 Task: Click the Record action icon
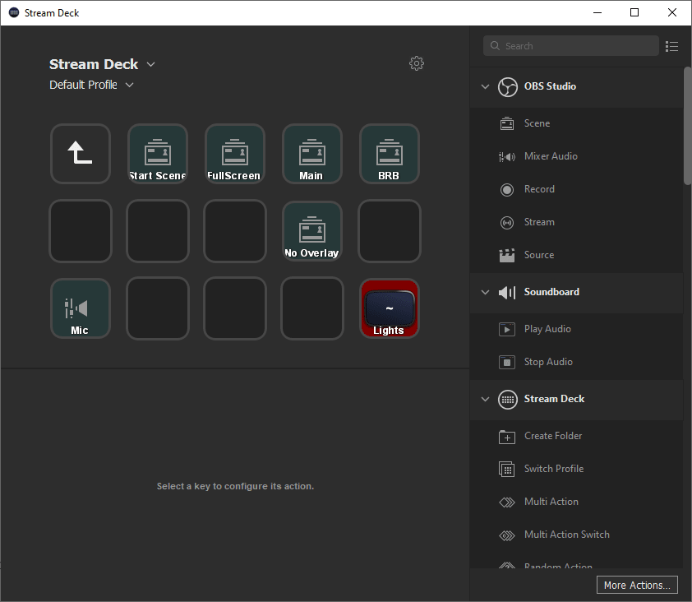[x=506, y=189]
